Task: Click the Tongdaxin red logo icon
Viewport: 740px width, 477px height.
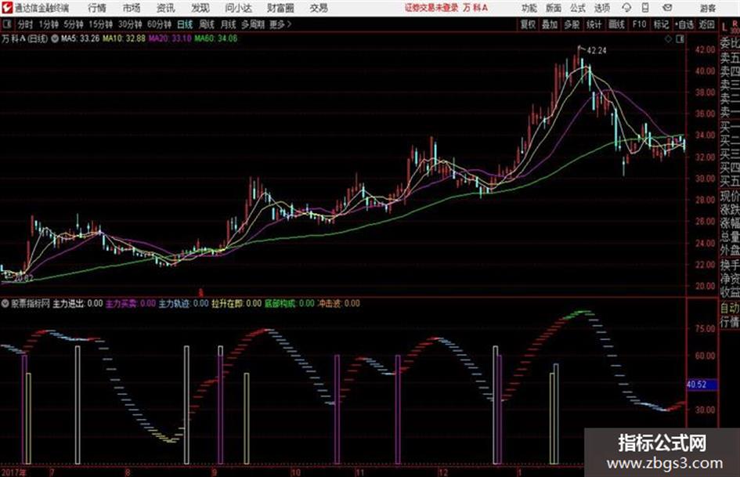Action: [7, 8]
